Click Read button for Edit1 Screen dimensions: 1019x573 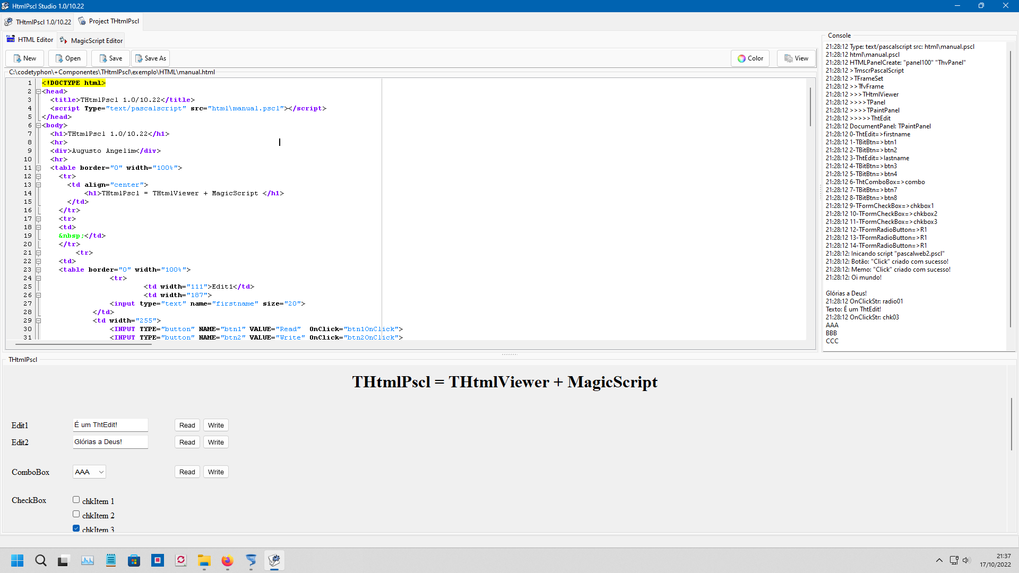click(x=187, y=425)
